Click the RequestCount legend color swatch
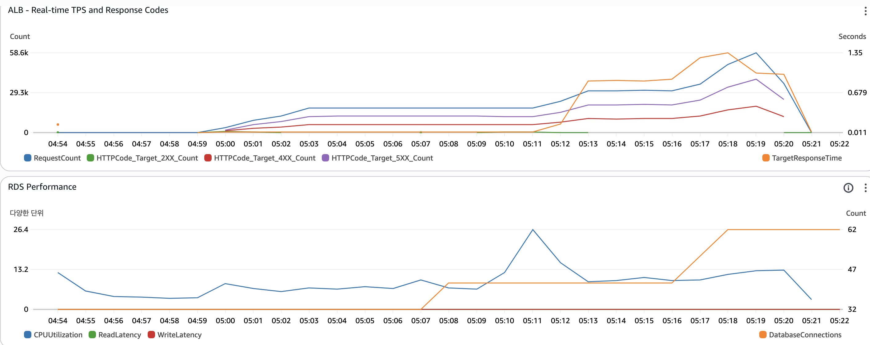 pos(28,158)
